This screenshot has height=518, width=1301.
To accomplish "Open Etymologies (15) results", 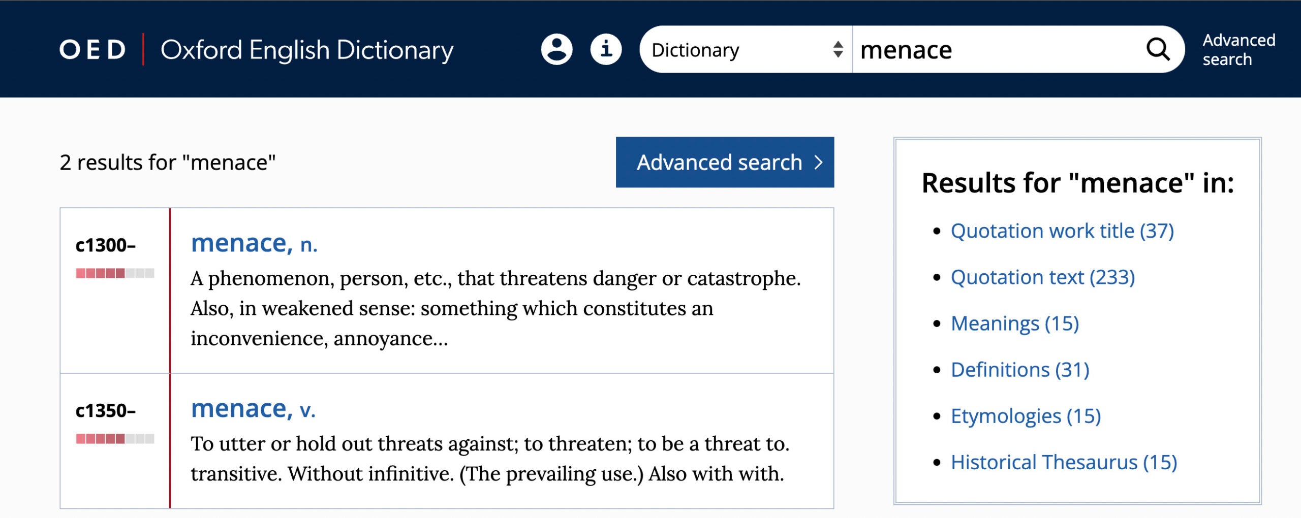I will [1026, 416].
